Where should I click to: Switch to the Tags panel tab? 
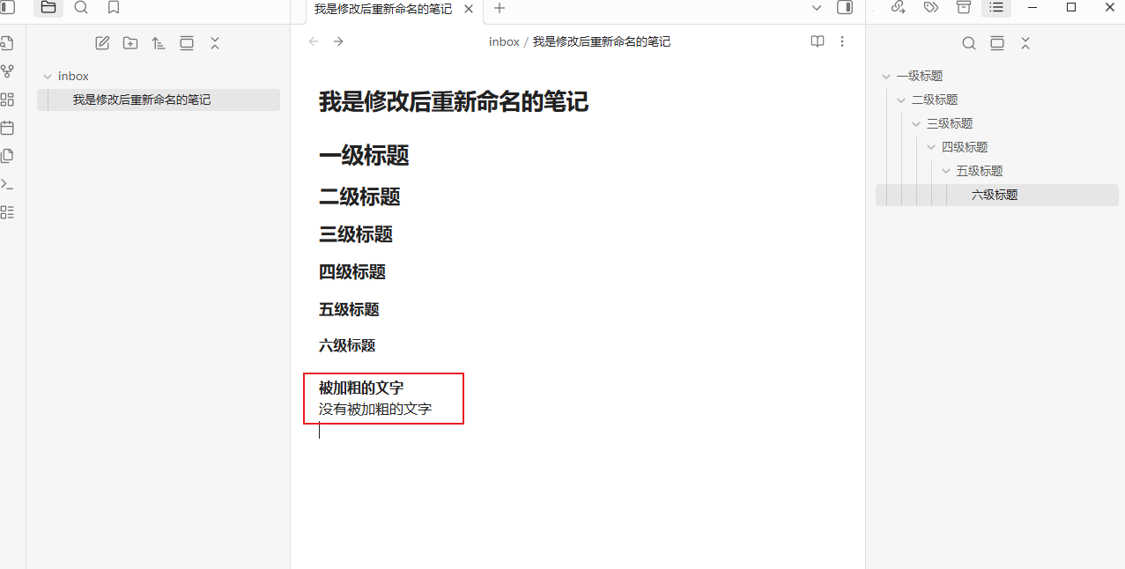930,8
